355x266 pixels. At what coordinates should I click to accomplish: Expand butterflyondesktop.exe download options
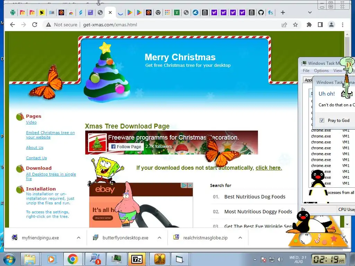coord(159,238)
